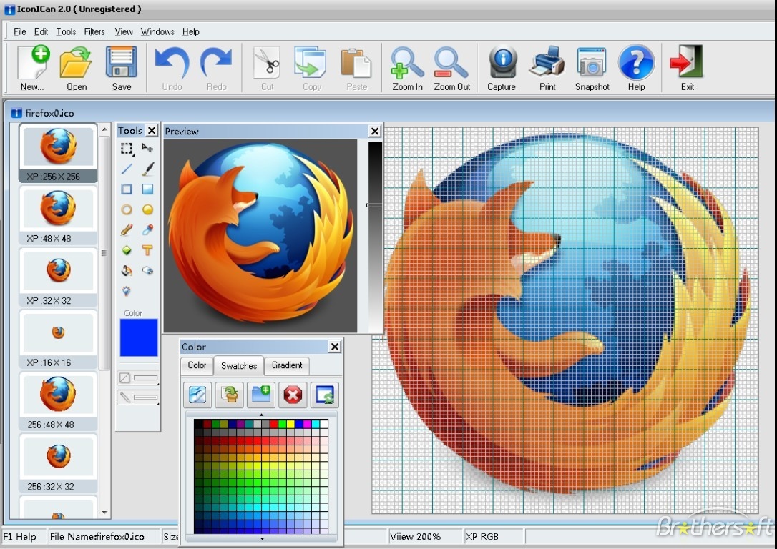Switch to the Color tab

coord(196,365)
